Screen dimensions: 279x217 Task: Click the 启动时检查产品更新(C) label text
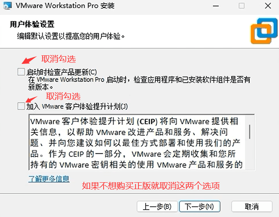(x=61, y=72)
